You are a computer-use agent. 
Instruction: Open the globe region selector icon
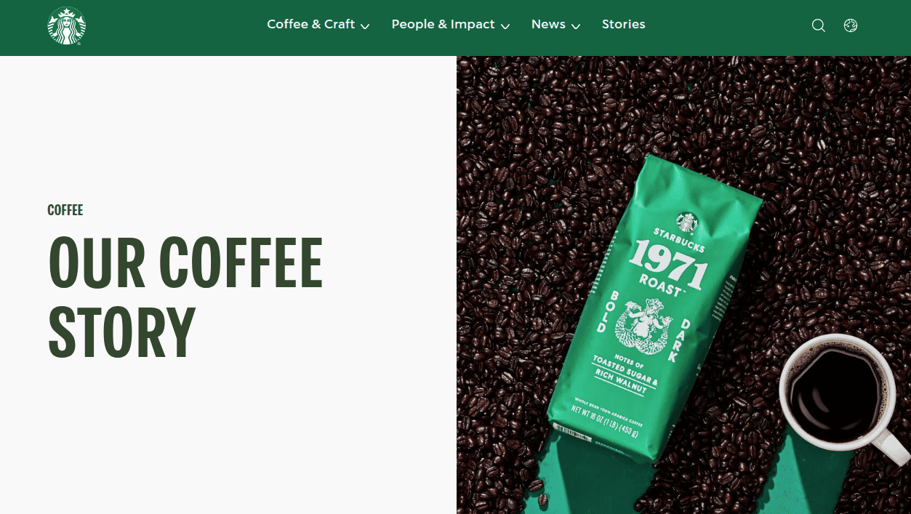[851, 25]
